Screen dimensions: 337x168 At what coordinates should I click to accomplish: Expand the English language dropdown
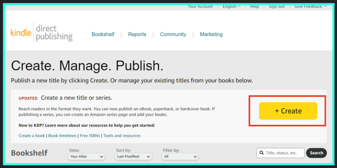tap(231, 6)
